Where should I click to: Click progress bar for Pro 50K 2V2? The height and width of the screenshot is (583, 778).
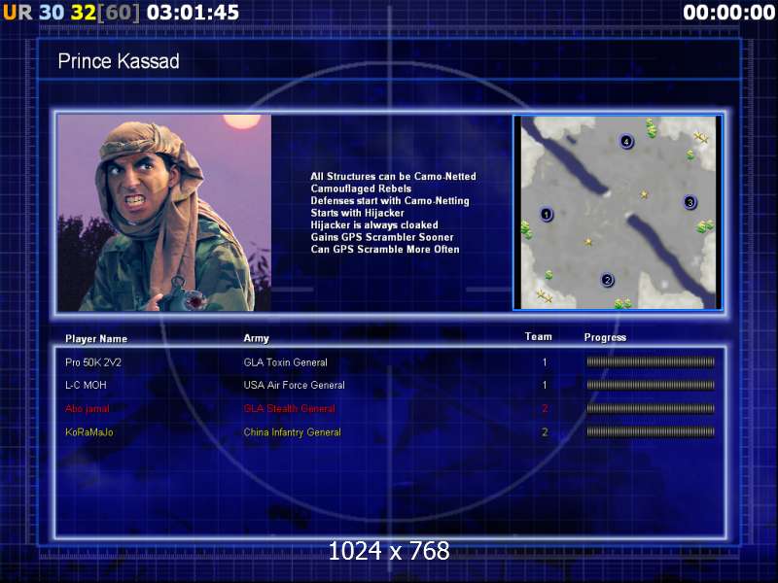coord(651,362)
